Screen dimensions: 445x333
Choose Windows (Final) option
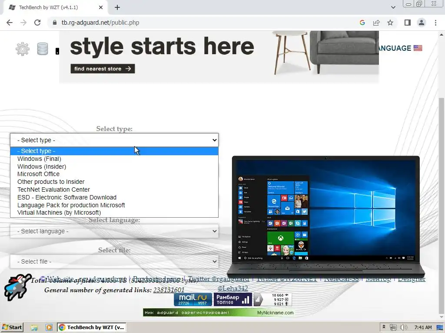pos(114,159)
